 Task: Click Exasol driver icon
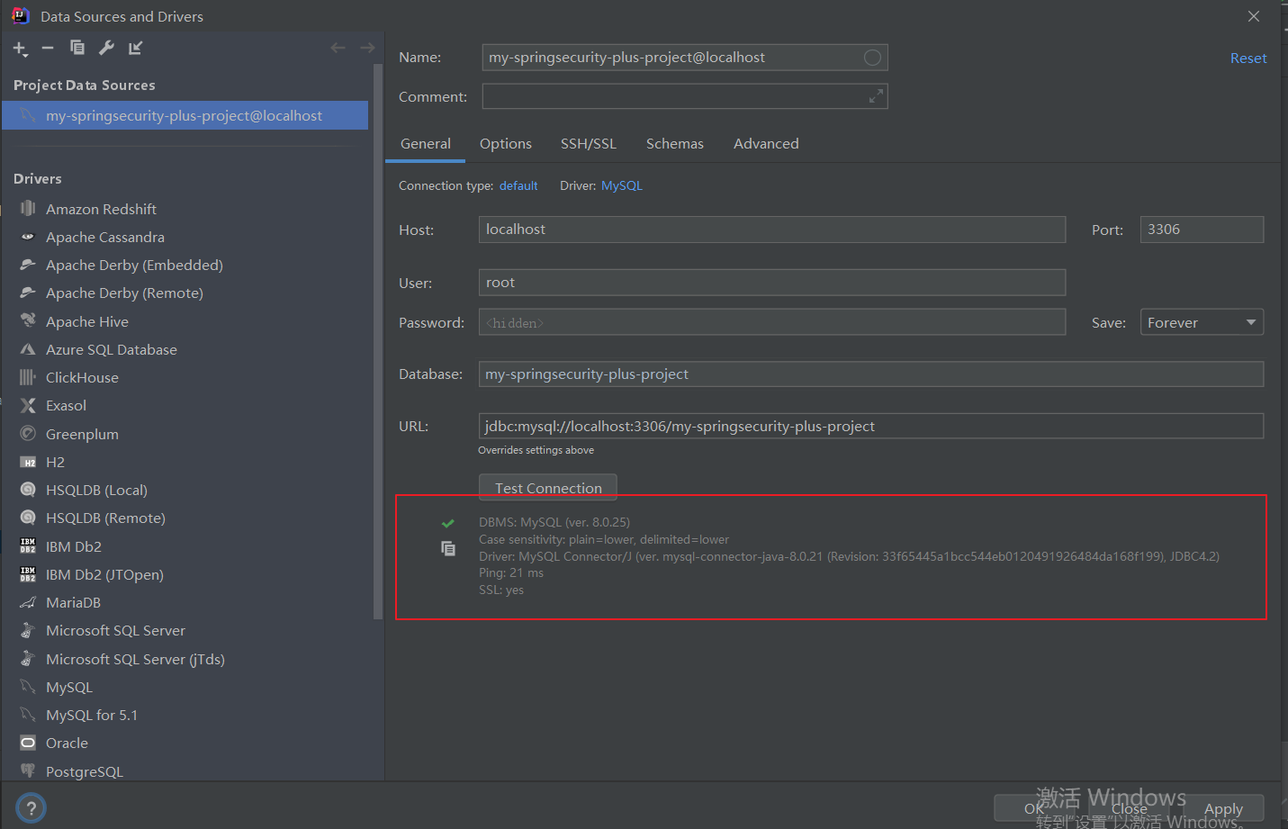click(x=28, y=405)
